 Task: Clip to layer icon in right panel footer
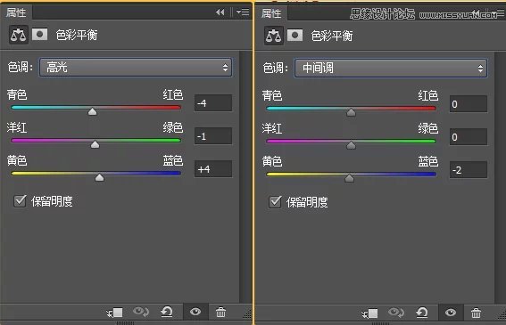click(x=369, y=313)
